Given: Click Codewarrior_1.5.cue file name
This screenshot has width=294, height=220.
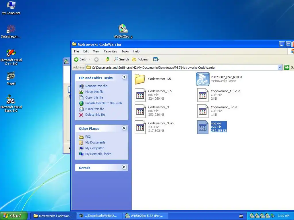Looking at the screenshot, I should tap(225, 91).
